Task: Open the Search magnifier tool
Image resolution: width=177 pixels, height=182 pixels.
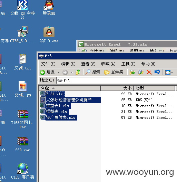Action: (x=92, y=72)
